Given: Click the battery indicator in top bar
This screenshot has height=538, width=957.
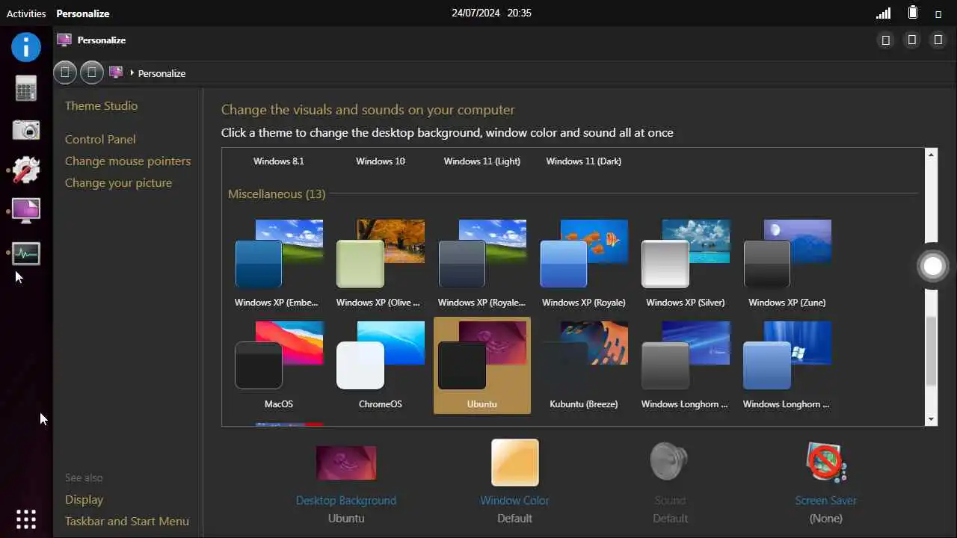Looking at the screenshot, I should [912, 13].
